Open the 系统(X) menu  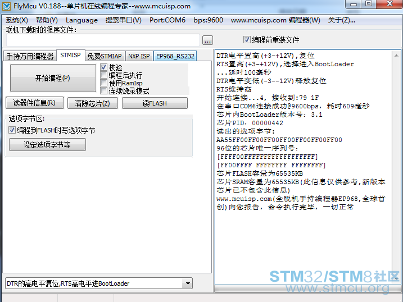[17, 20]
